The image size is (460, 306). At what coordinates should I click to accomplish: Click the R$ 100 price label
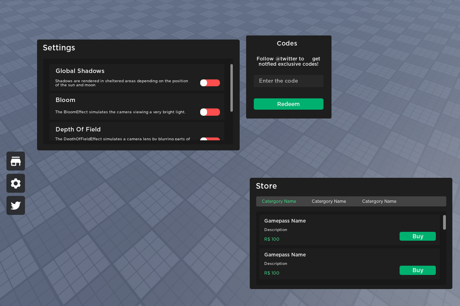[272, 239]
